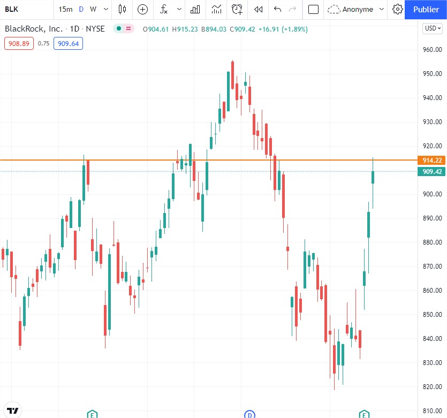Expand the Anonyme layout dropdown arrow
The image size is (447, 418).
382,10
